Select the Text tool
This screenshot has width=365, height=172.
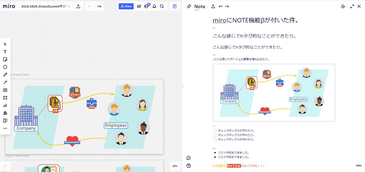[x=5, y=52]
